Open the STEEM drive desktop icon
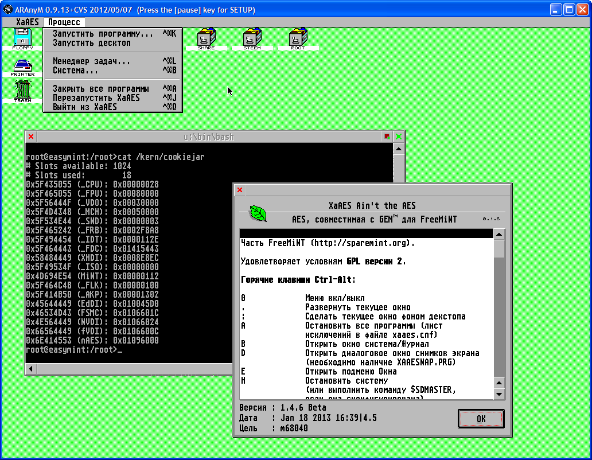The image size is (592, 460). tap(252, 39)
